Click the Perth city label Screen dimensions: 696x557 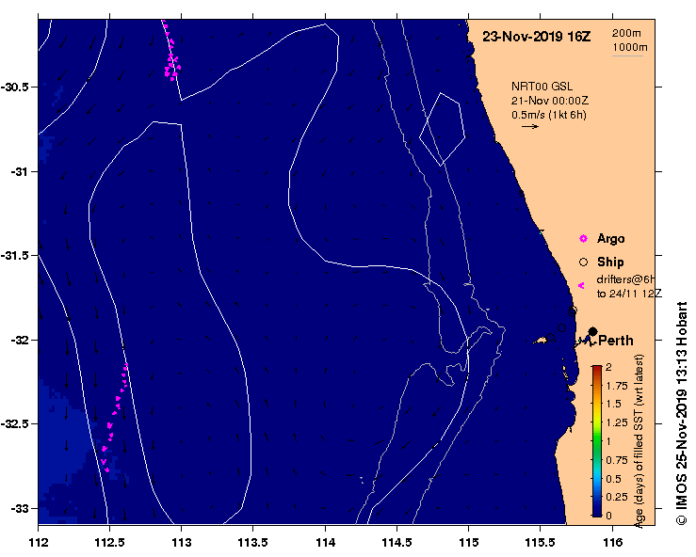click(616, 341)
